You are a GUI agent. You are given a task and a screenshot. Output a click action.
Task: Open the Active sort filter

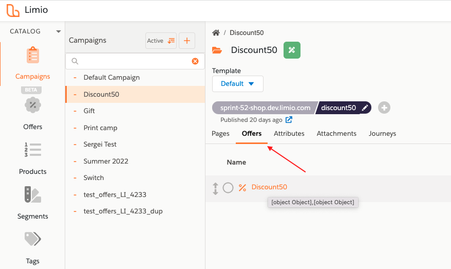pos(161,41)
